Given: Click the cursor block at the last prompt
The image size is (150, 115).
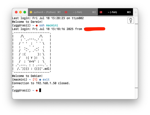Looking at the screenshot, I should click(x=40, y=90).
